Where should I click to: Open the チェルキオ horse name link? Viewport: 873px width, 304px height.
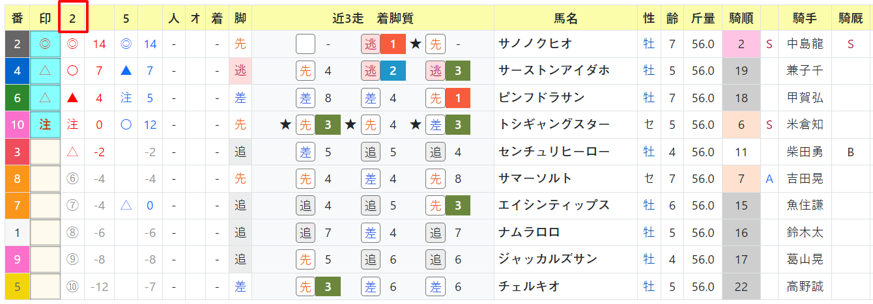pos(529,286)
